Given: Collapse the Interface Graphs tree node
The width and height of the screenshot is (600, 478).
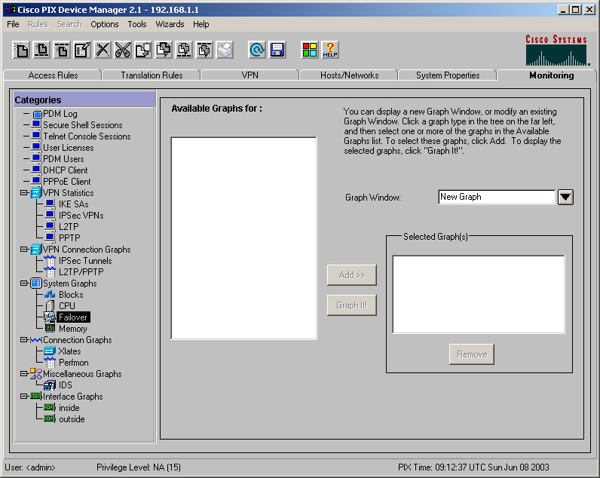Looking at the screenshot, I should (x=24, y=397).
